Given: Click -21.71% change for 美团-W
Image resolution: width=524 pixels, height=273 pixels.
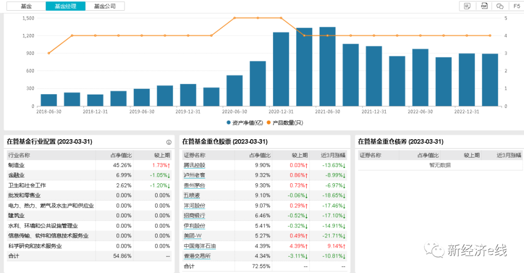Looking at the screenshot, I should tap(334, 236).
